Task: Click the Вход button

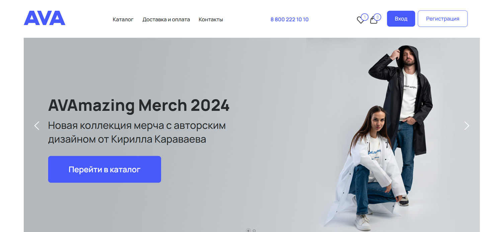Action: (401, 19)
